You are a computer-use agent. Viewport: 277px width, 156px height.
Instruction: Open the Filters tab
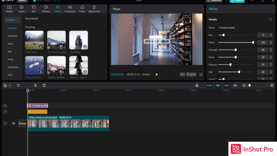coord(82,9)
